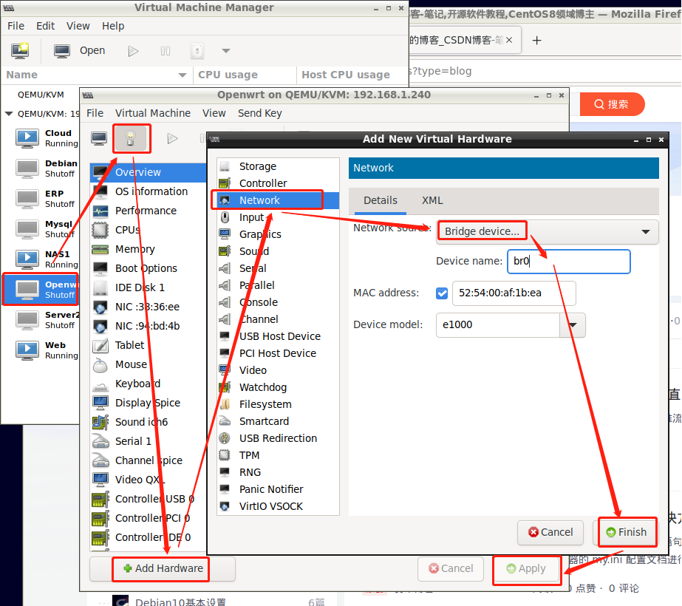Select Controller USB 0 in hardware list
682x606 pixels.
[x=149, y=499]
